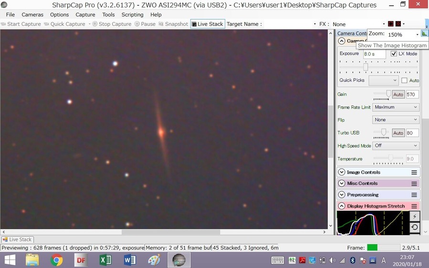Open the Help menu

pos(156,14)
